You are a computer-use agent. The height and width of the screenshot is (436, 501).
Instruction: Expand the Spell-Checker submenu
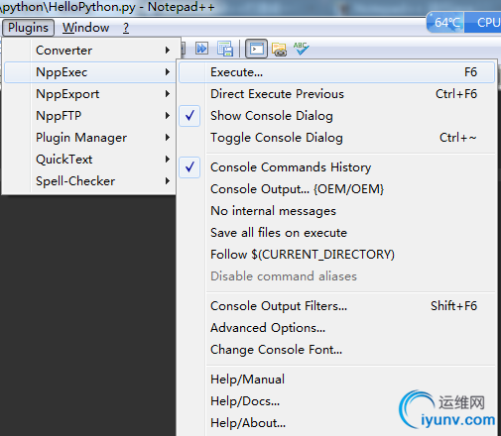[x=90, y=181]
